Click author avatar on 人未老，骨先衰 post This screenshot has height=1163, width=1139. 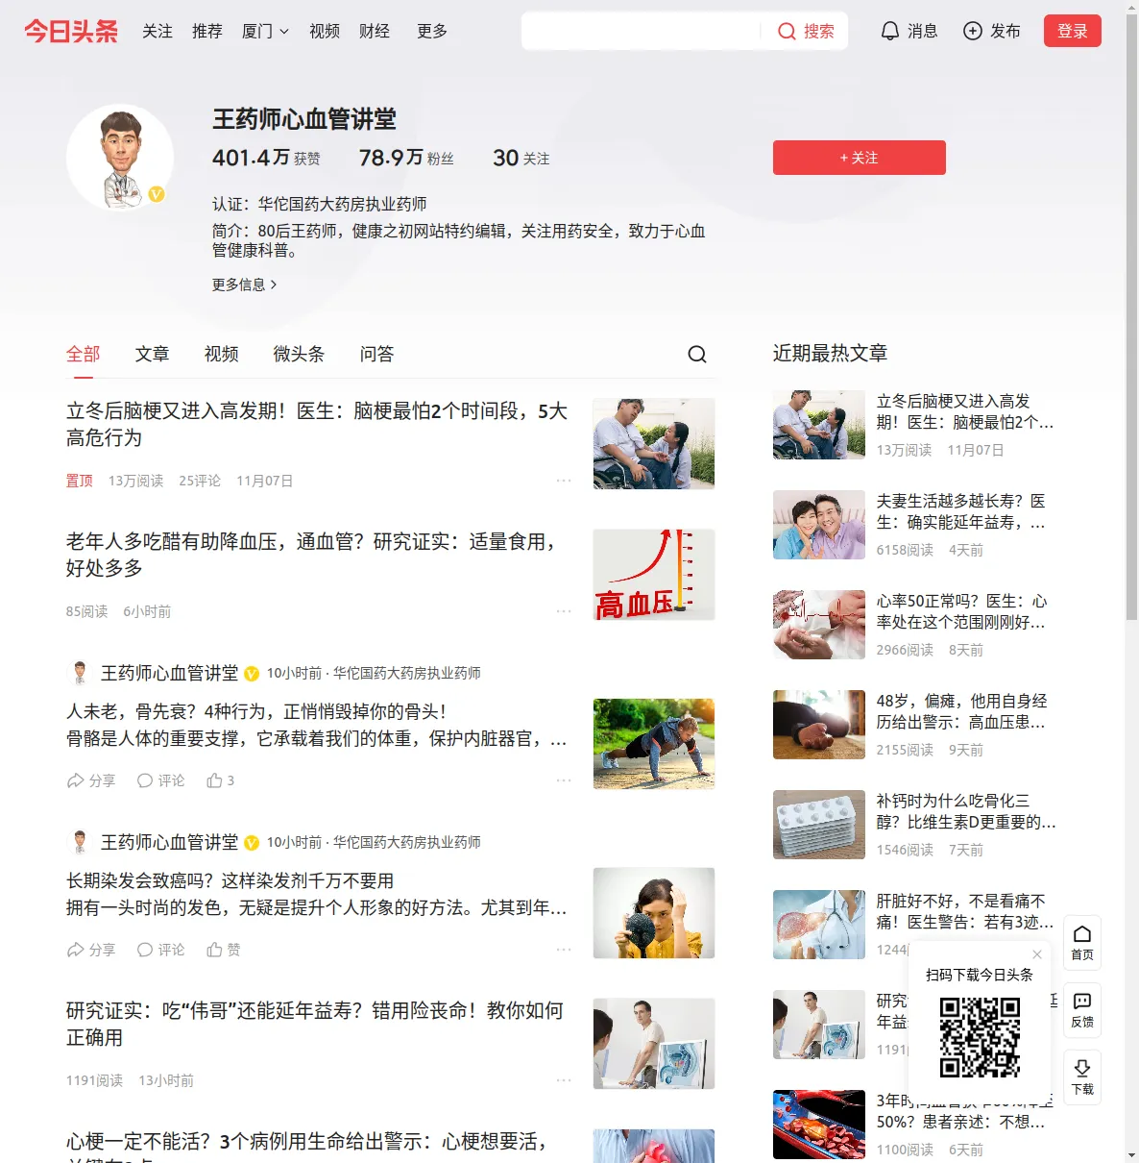click(x=80, y=673)
